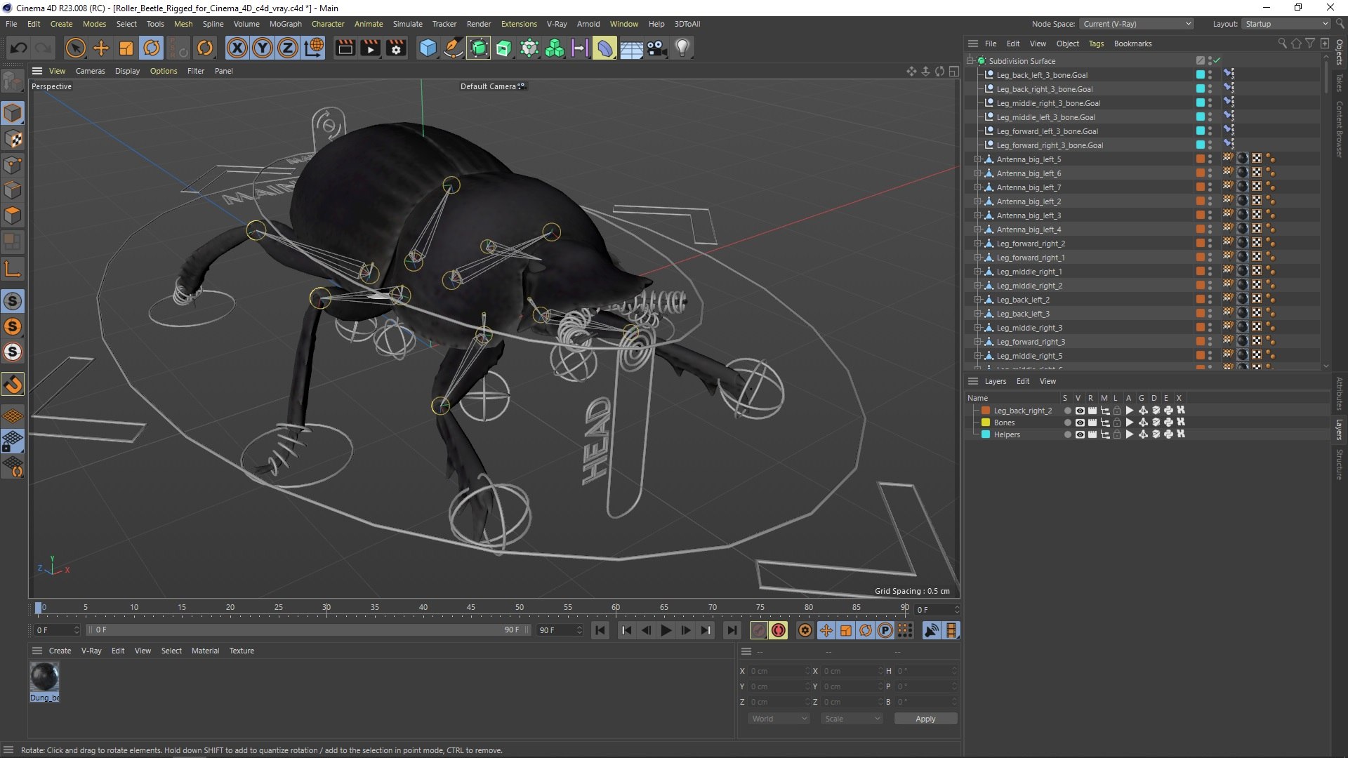Open the Simulate menu
The height and width of the screenshot is (758, 1348).
[x=407, y=24]
